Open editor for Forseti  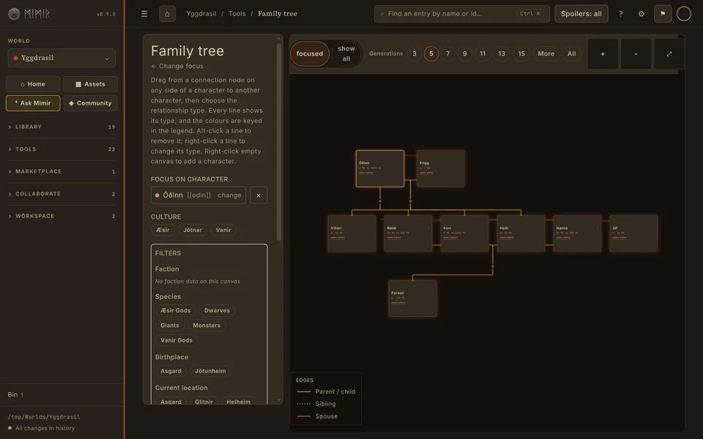[x=398, y=303]
